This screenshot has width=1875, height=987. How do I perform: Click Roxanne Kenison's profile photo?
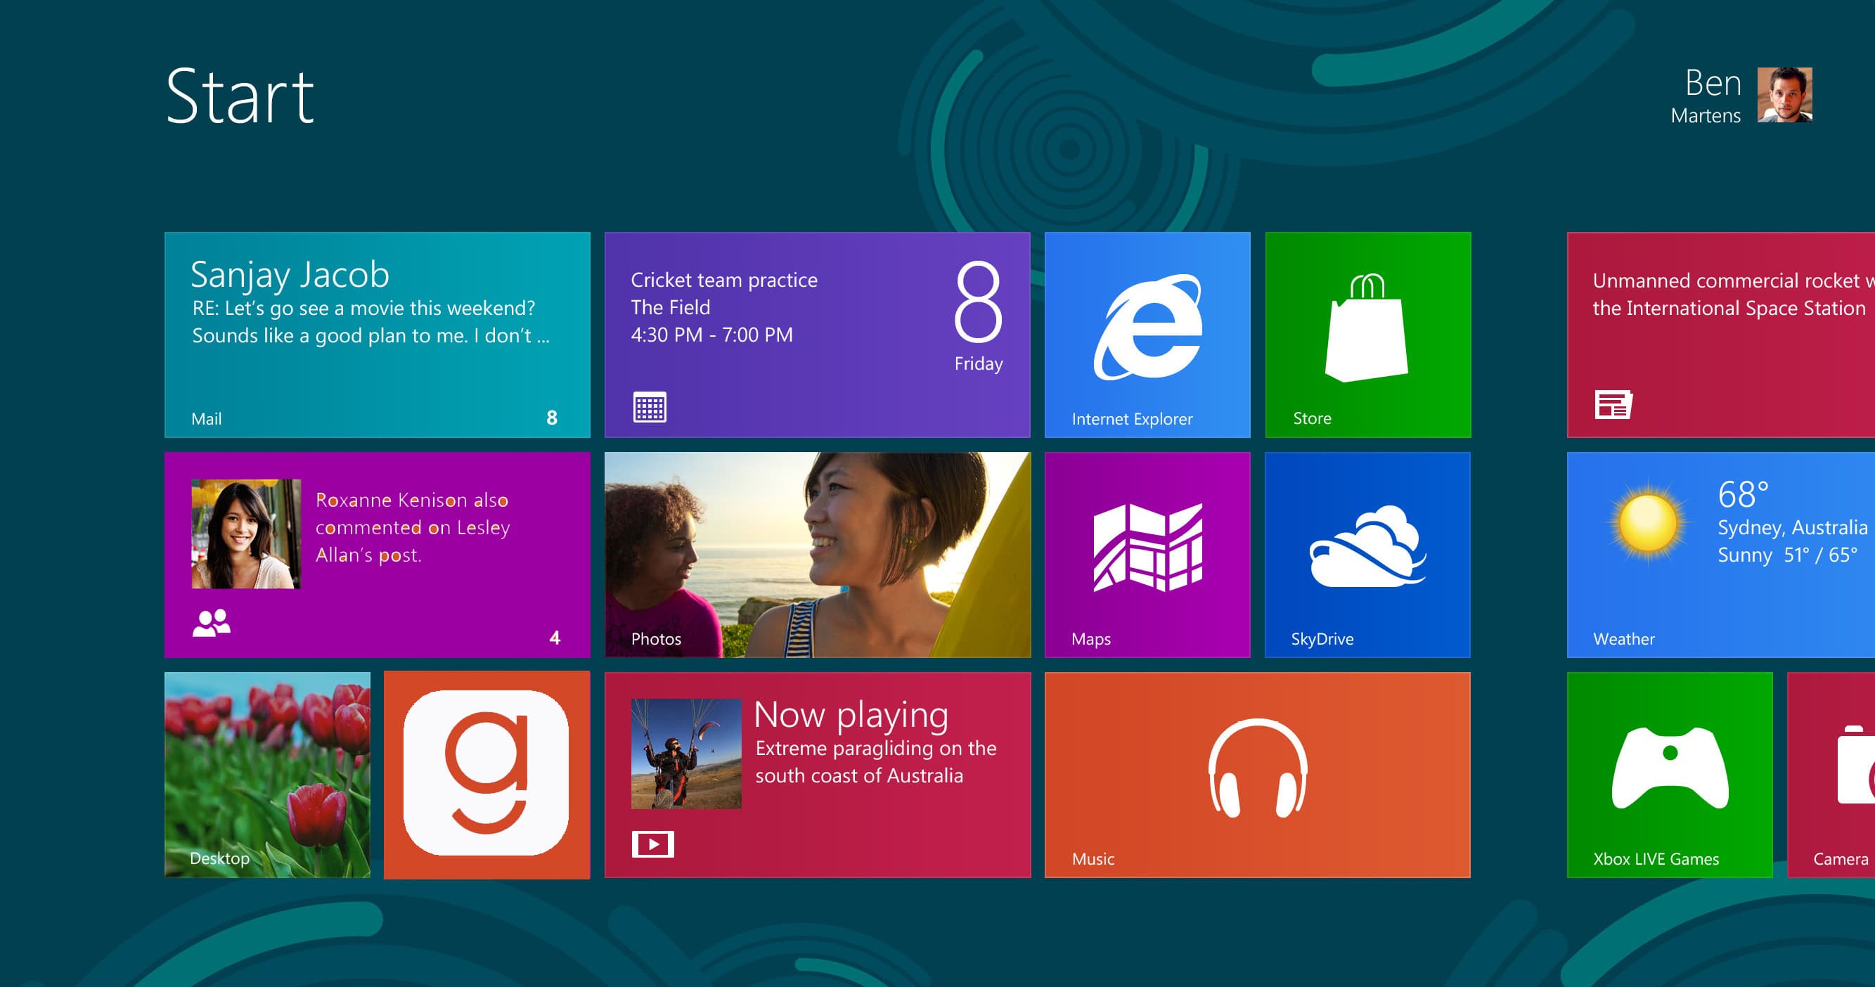(246, 534)
